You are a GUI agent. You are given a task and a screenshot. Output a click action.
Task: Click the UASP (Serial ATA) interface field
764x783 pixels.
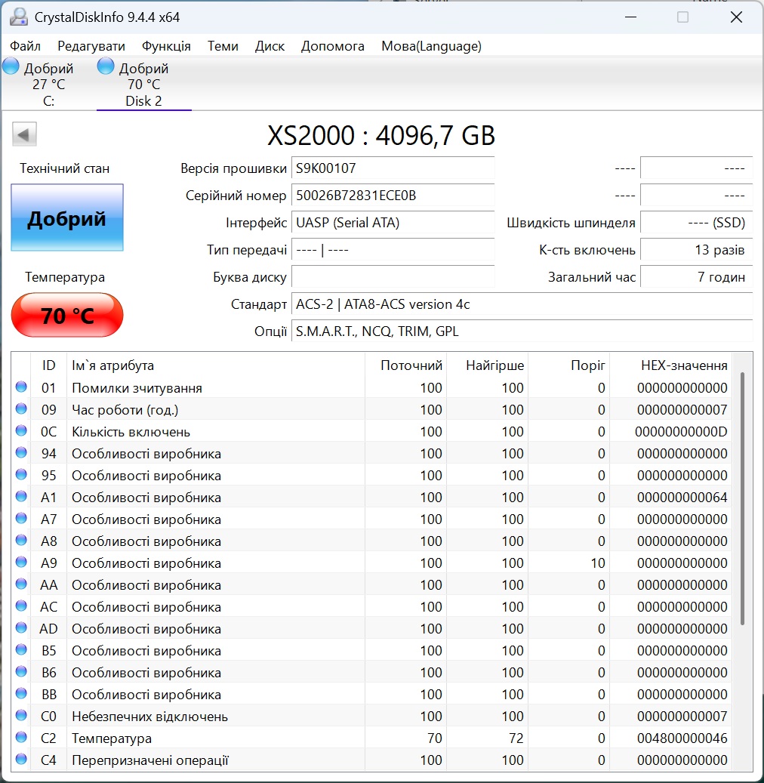[x=393, y=223]
